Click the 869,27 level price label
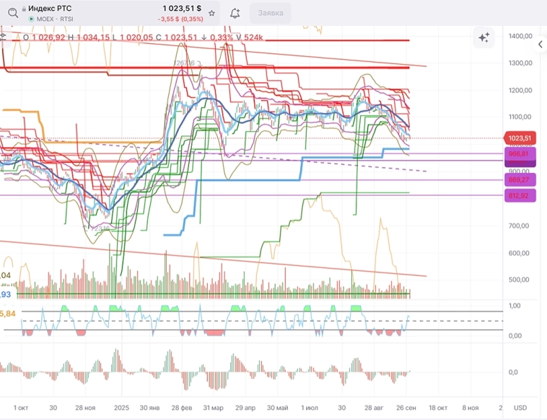The height and width of the screenshot is (420, 547). 520,179
